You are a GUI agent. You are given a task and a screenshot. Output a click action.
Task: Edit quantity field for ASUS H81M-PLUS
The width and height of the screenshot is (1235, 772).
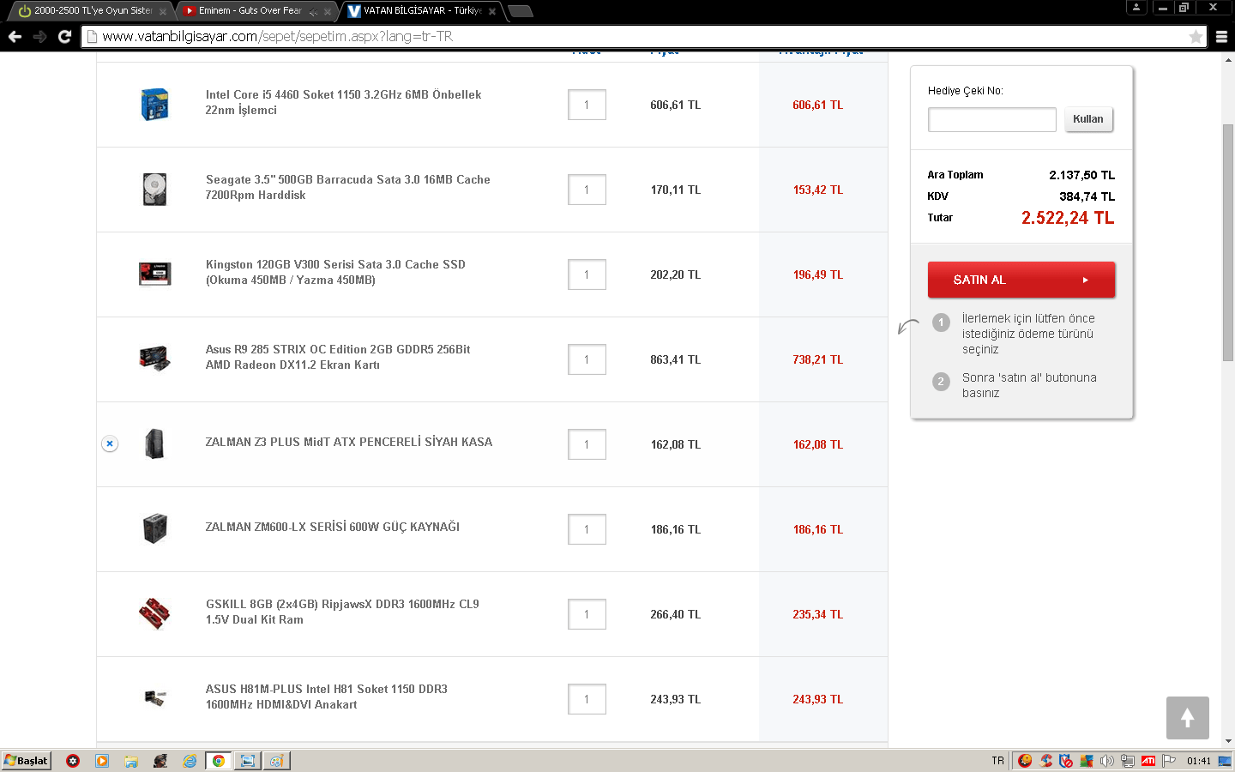[x=587, y=699]
